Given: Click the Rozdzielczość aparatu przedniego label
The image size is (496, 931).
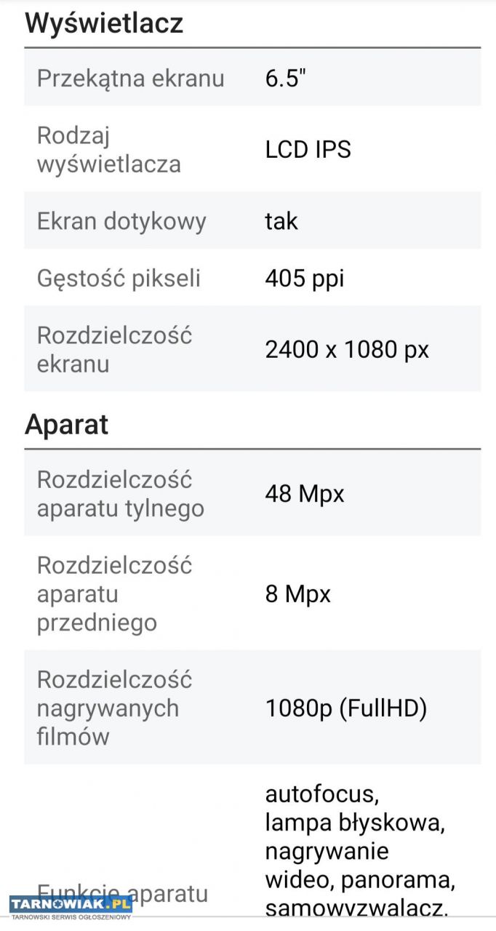Looking at the screenshot, I should 114,594.
